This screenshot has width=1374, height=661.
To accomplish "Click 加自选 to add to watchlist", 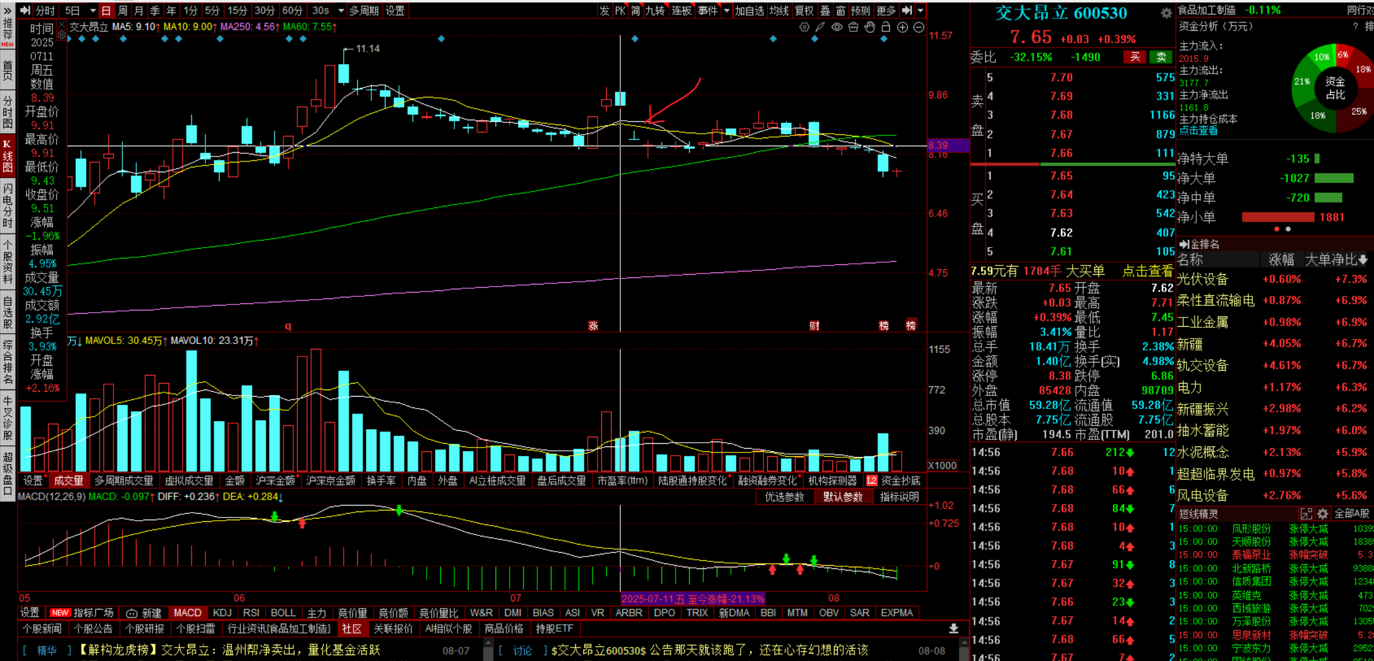I will coord(749,10).
